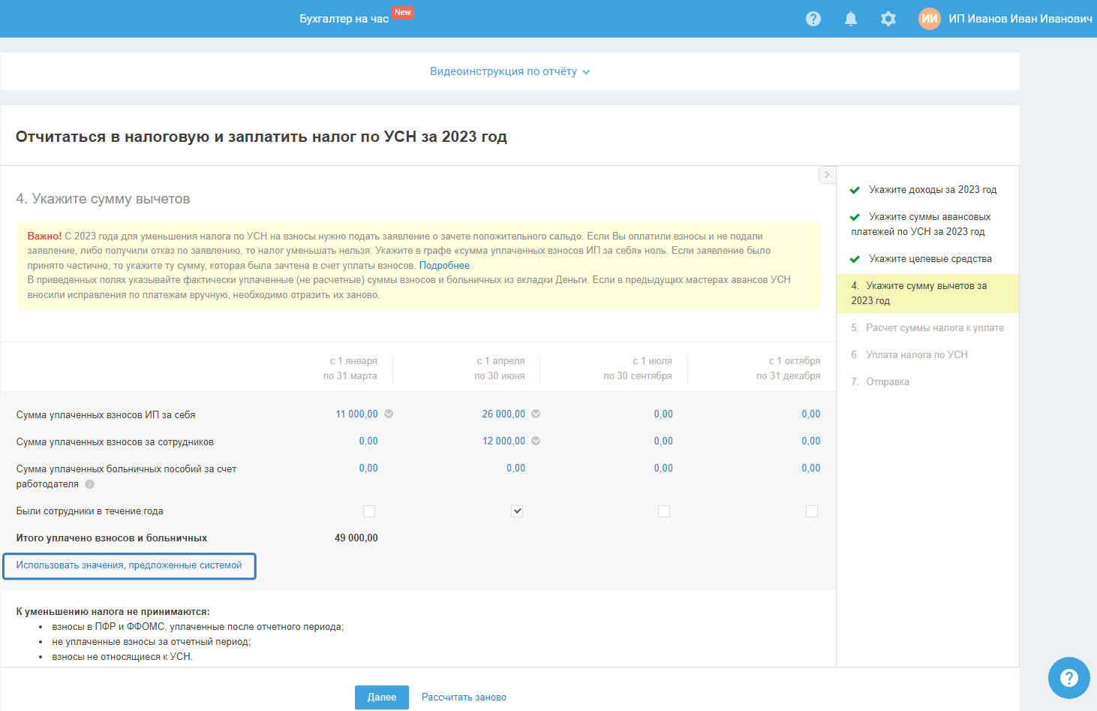Open settings via the gear icon
This screenshot has height=711, width=1097.
888,19
